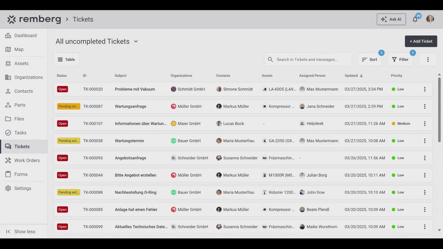
Task: Open row menu for TK-000107
Action: tap(425, 123)
